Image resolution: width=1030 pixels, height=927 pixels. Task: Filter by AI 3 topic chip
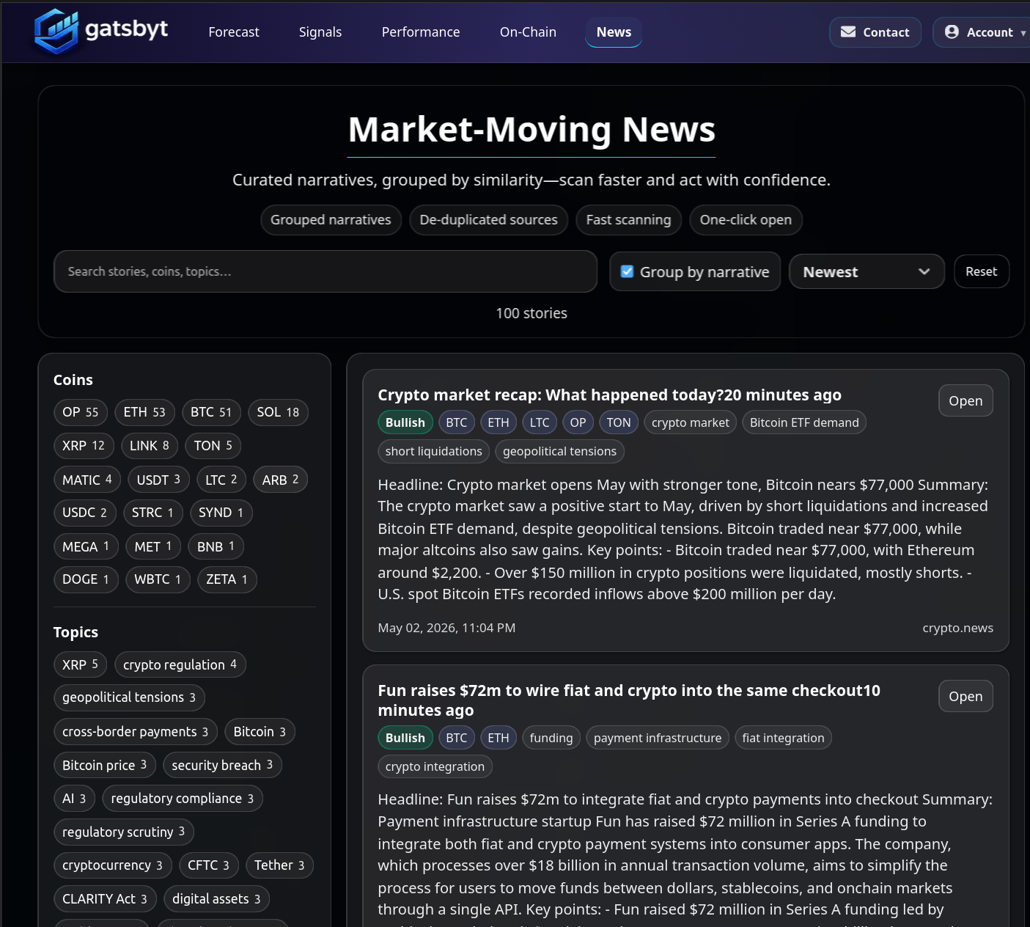(75, 799)
